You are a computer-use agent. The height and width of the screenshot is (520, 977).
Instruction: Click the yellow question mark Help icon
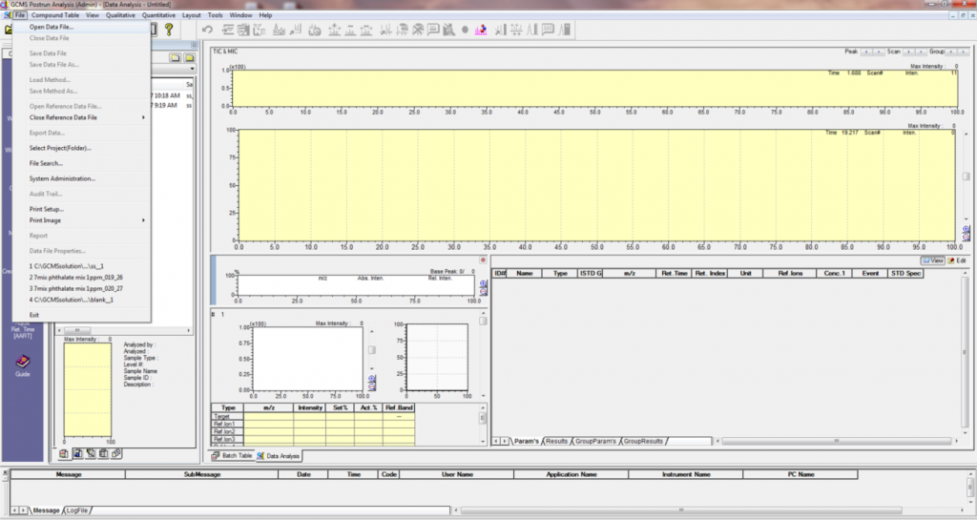coord(169,30)
